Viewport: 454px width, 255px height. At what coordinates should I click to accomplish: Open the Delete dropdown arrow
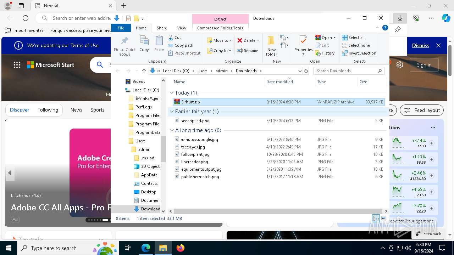[x=258, y=40]
